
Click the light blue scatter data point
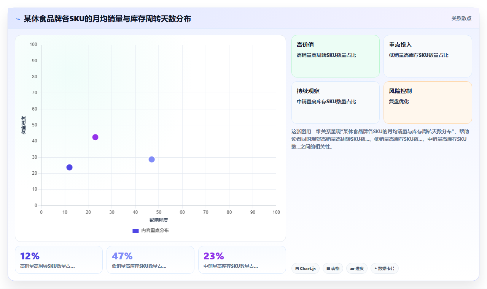151,160
